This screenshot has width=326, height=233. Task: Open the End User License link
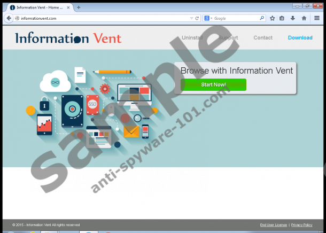point(273,225)
